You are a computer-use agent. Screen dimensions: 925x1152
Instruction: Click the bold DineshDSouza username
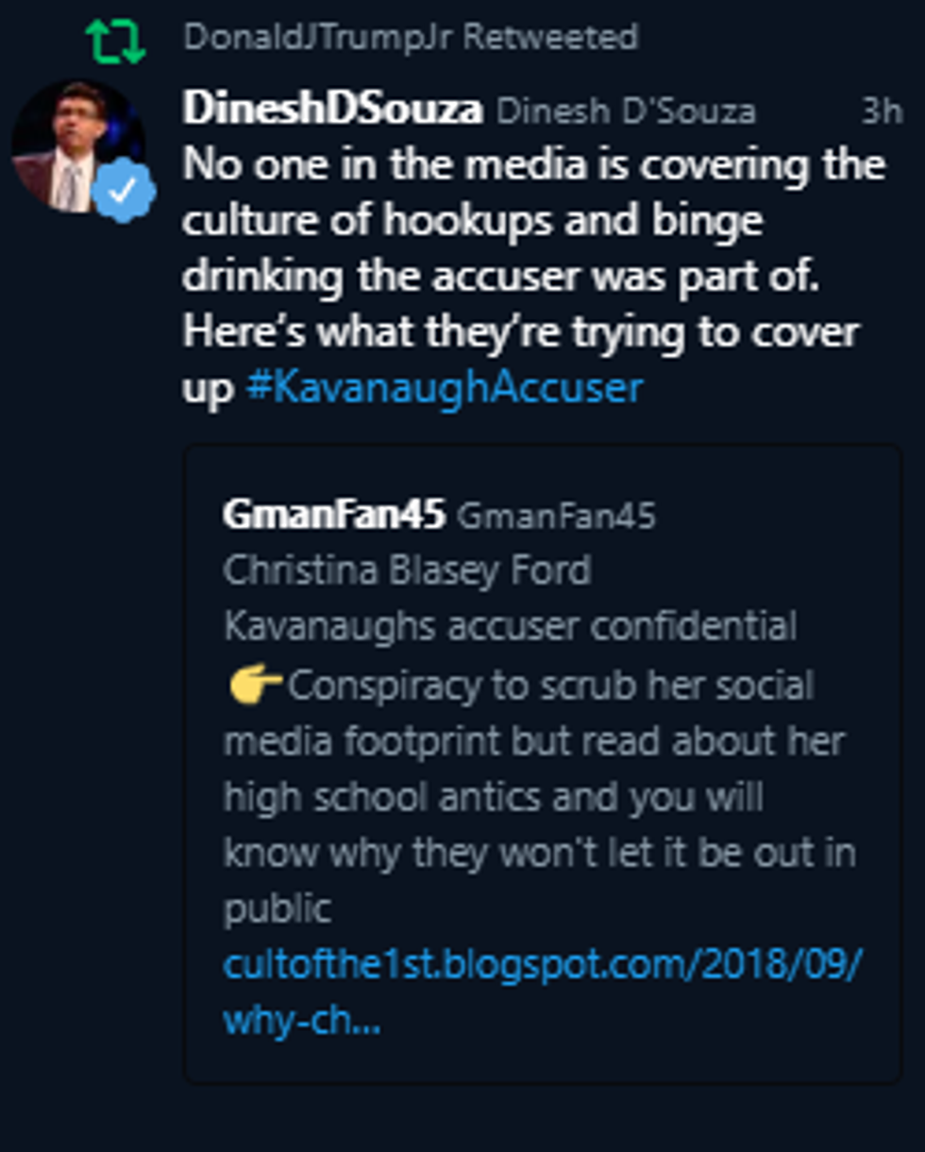coord(332,110)
